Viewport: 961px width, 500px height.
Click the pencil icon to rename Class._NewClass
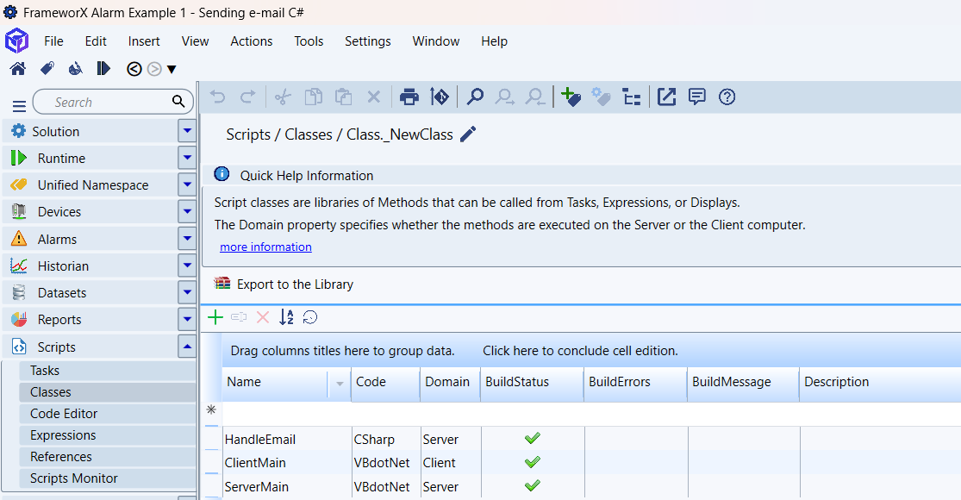point(468,134)
